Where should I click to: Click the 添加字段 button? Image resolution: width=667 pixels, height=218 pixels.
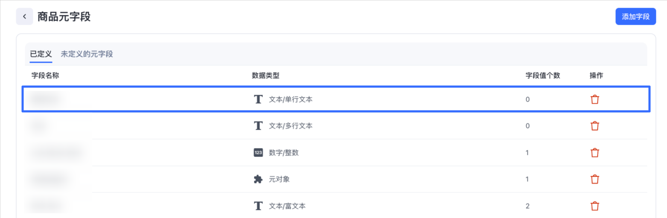click(635, 17)
